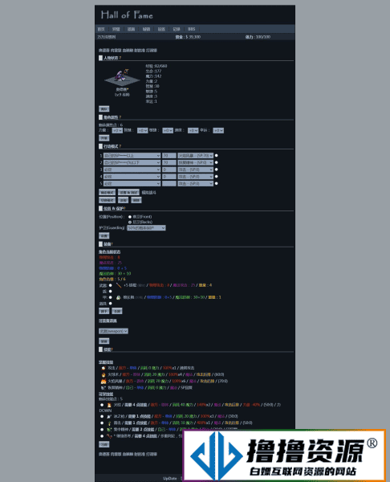
Task: Click the ice spear learnable skill icon
Action: [109, 416]
